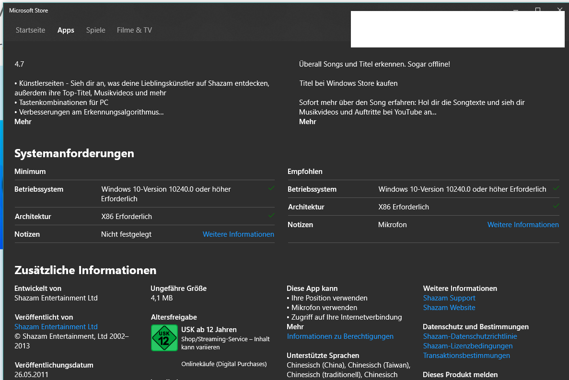
Task: Click the 4.7 version text
Action: pyautogui.click(x=19, y=64)
